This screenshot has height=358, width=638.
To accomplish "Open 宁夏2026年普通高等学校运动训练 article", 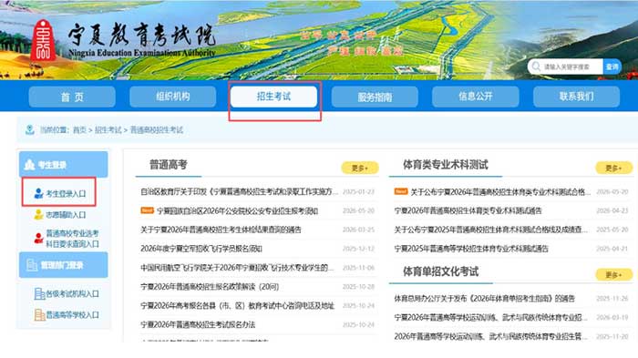I will pyautogui.click(x=490, y=317).
